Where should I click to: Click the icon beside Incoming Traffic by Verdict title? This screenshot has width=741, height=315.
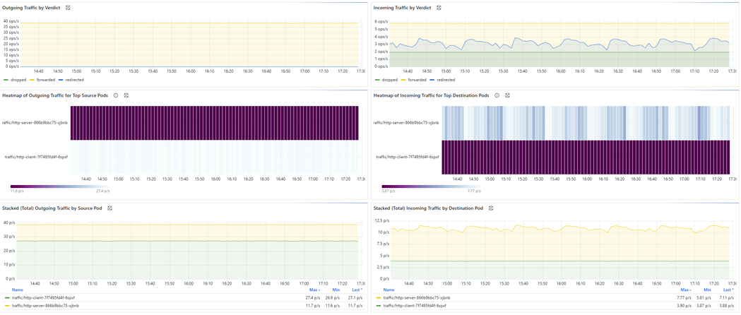coord(439,8)
